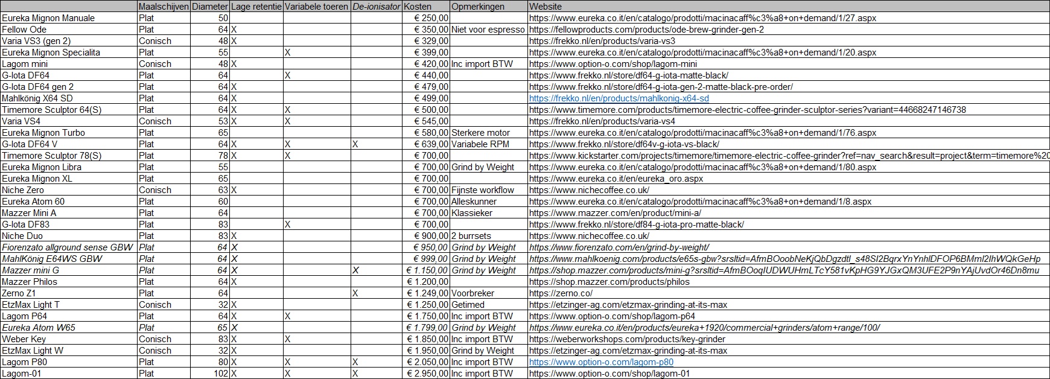The height and width of the screenshot is (379, 1050).
Task: Click the G-Iota DF83 name cell
Action: [x=69, y=225]
